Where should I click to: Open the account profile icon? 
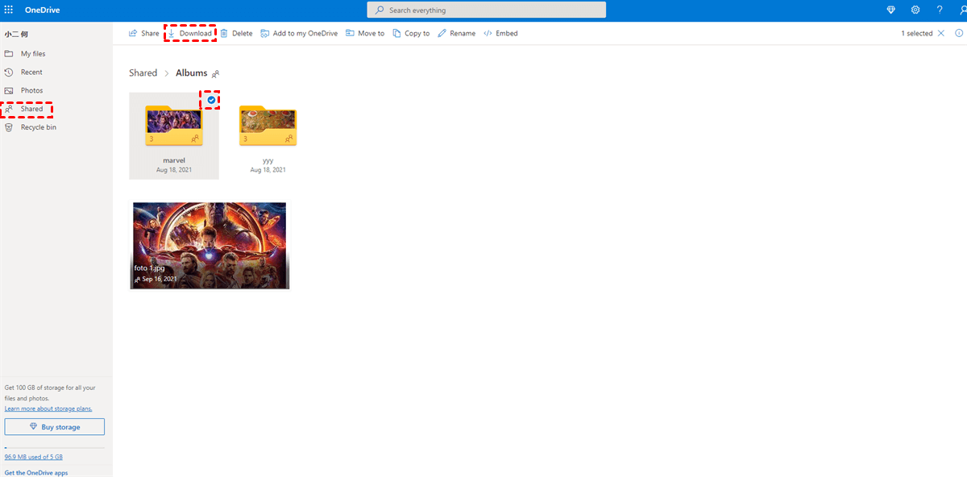click(x=961, y=10)
